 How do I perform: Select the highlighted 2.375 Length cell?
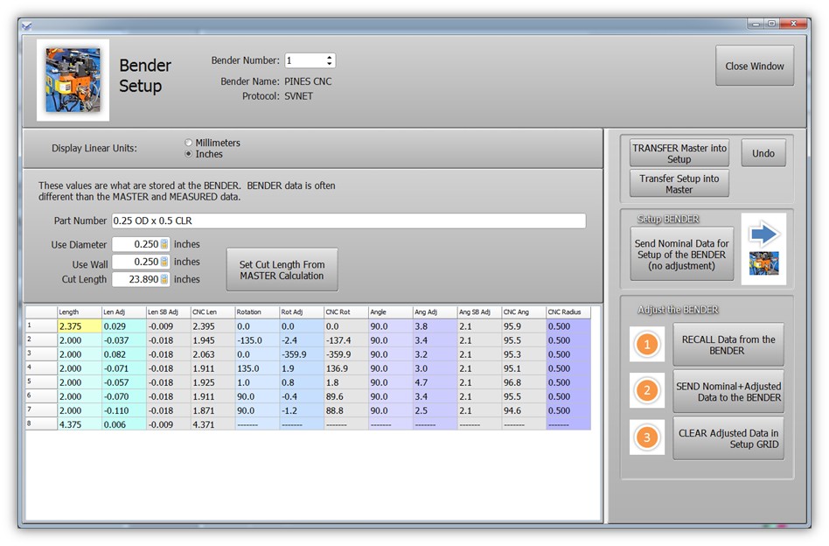(78, 326)
